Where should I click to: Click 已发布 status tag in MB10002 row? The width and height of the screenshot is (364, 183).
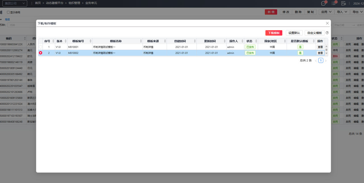coord(250,53)
